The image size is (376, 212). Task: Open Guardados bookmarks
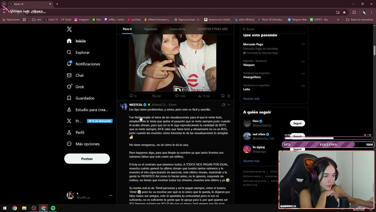[81, 98]
